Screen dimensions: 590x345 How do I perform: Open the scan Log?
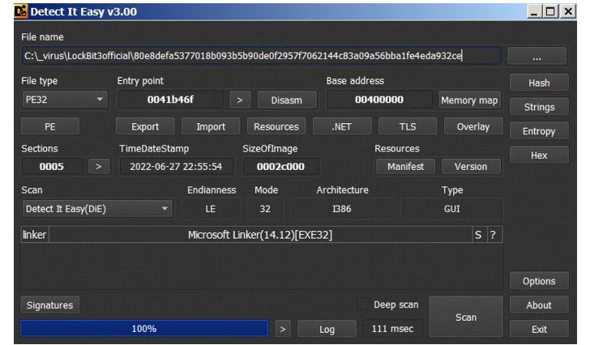click(x=327, y=330)
